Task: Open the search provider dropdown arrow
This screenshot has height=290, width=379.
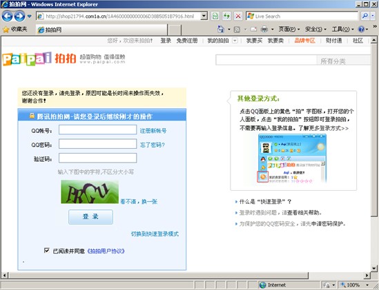Action: 373,16
